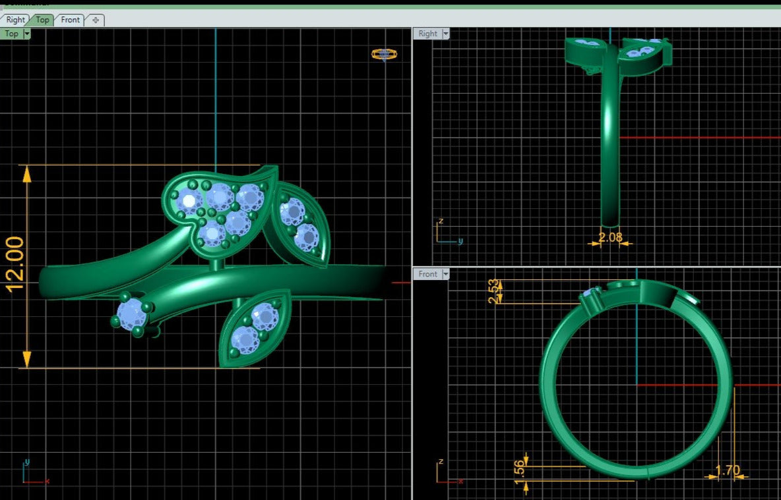The width and height of the screenshot is (781, 500).
Task: Select the 1.56 shank thickness dimension
Action: (518, 468)
